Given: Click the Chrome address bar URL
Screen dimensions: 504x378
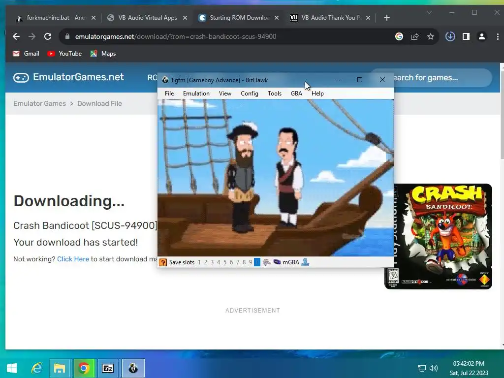Looking at the screenshot, I should point(176,36).
